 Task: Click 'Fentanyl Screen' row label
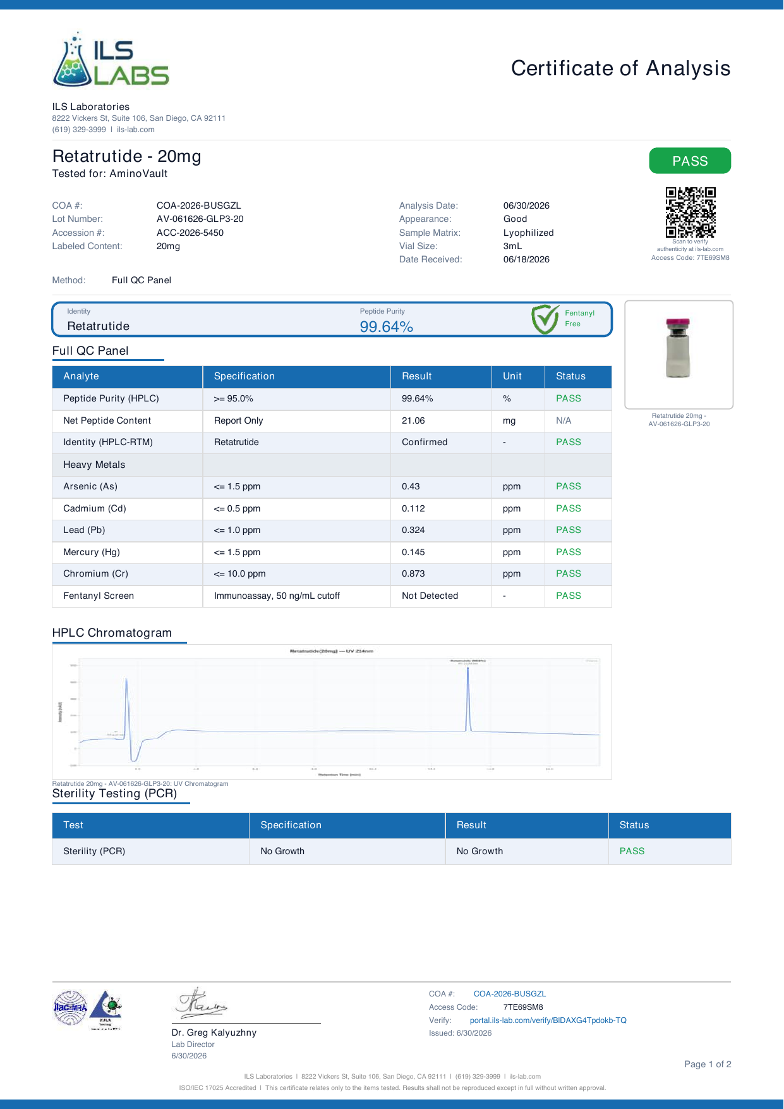[x=99, y=596]
